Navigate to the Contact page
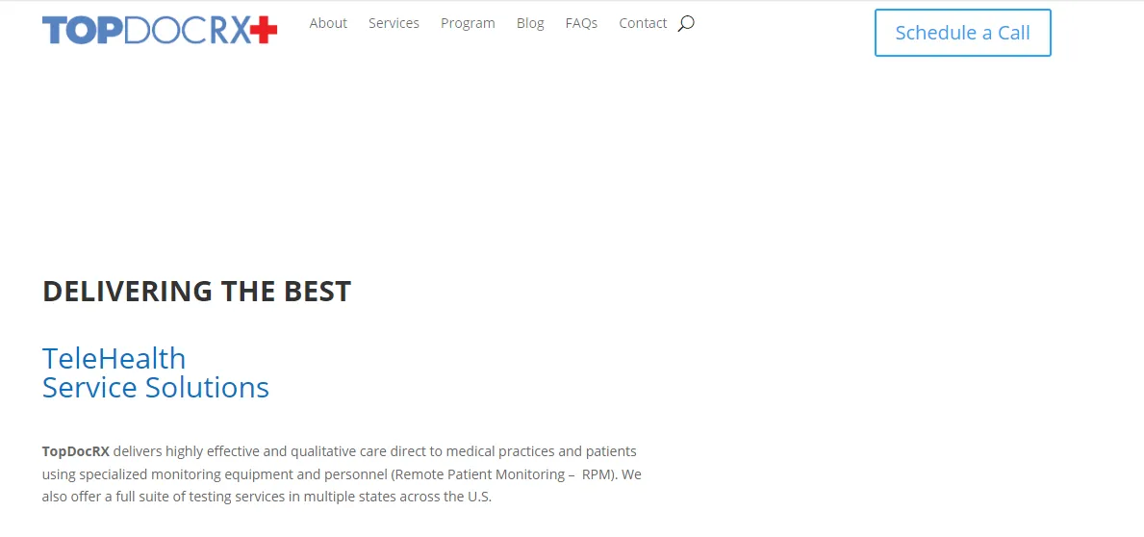The image size is (1144, 537). [x=643, y=23]
